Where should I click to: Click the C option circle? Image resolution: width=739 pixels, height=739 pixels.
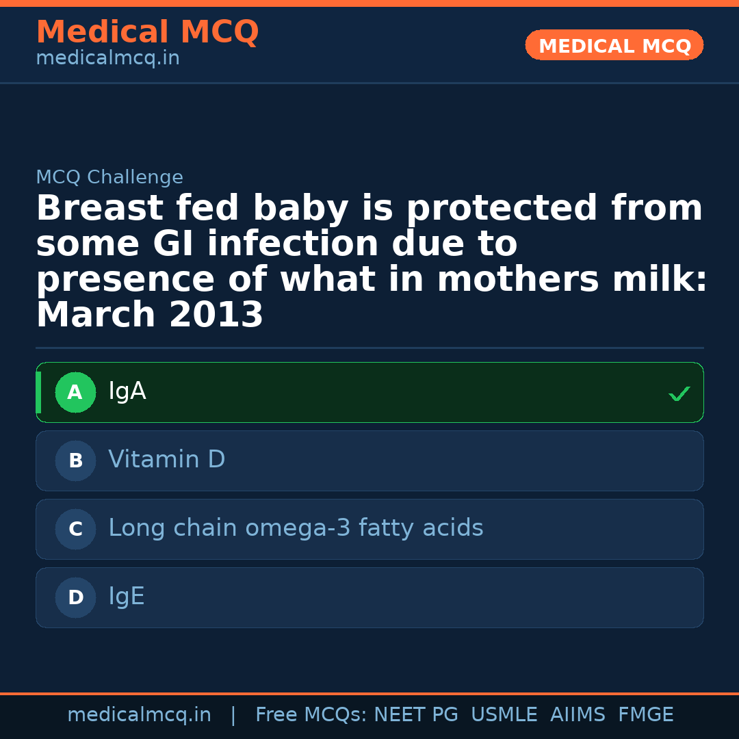tap(75, 530)
